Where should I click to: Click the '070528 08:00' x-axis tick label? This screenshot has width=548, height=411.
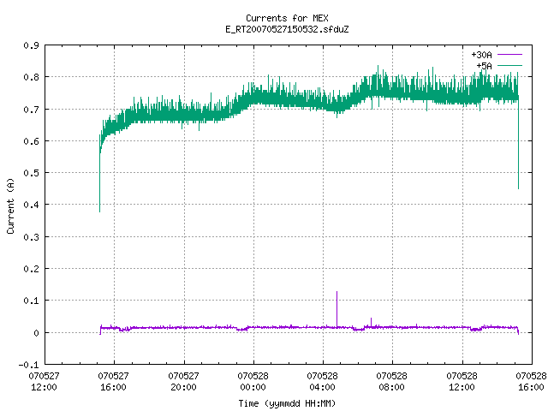tap(392, 382)
